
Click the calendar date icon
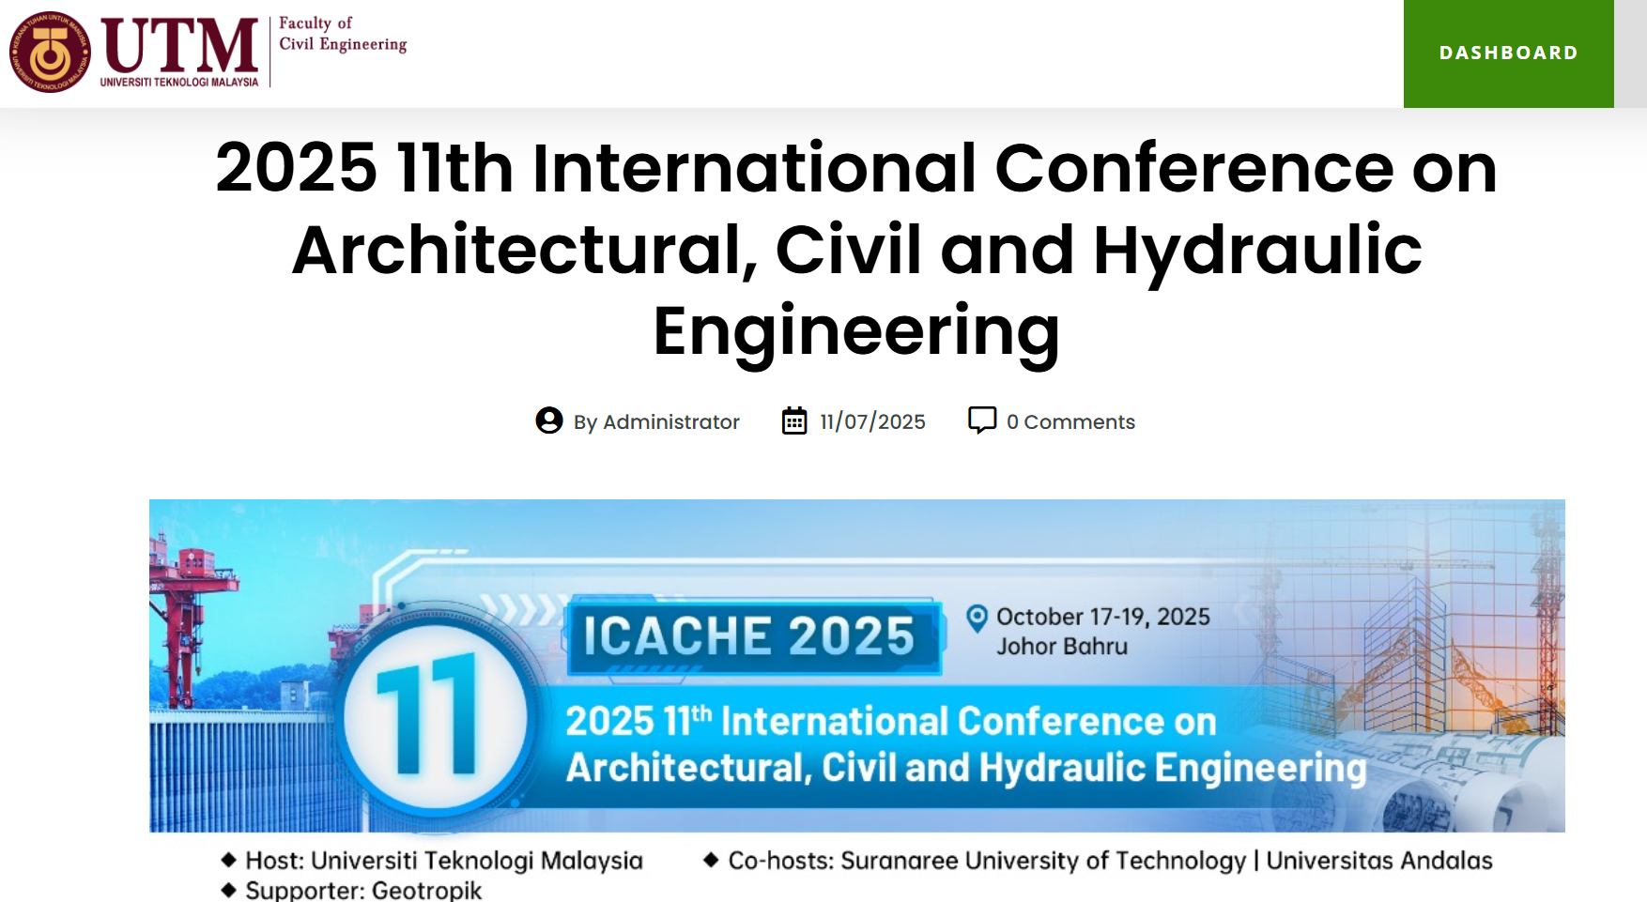tap(794, 420)
